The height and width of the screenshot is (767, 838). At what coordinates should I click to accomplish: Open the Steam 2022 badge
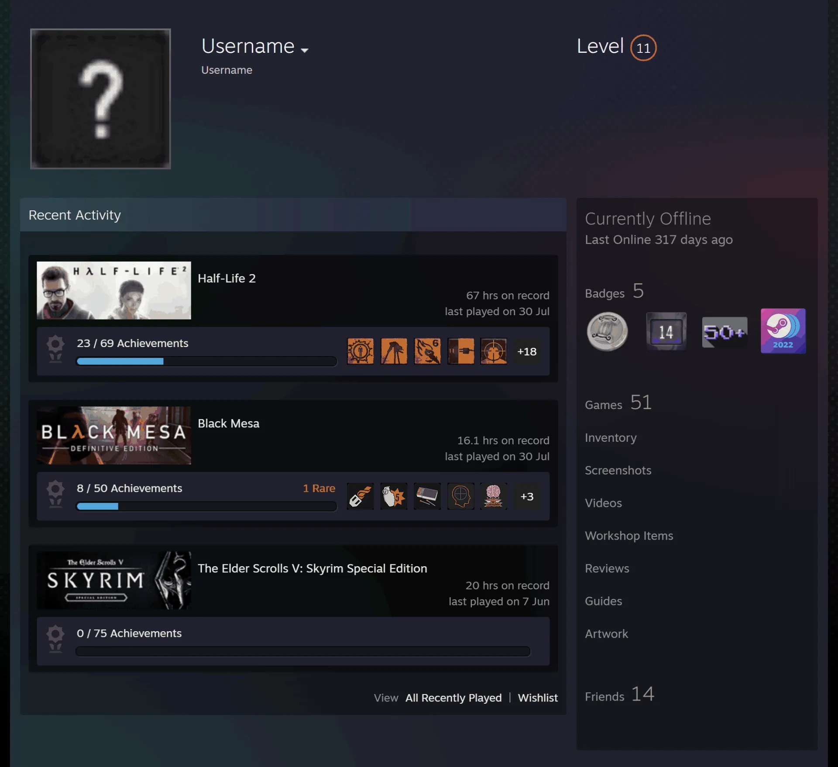tap(783, 331)
